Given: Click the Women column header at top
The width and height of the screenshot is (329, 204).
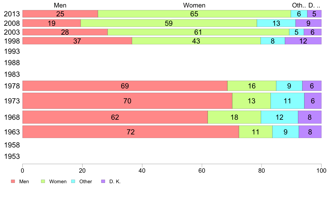Looking at the screenshot, I should pos(194,5).
